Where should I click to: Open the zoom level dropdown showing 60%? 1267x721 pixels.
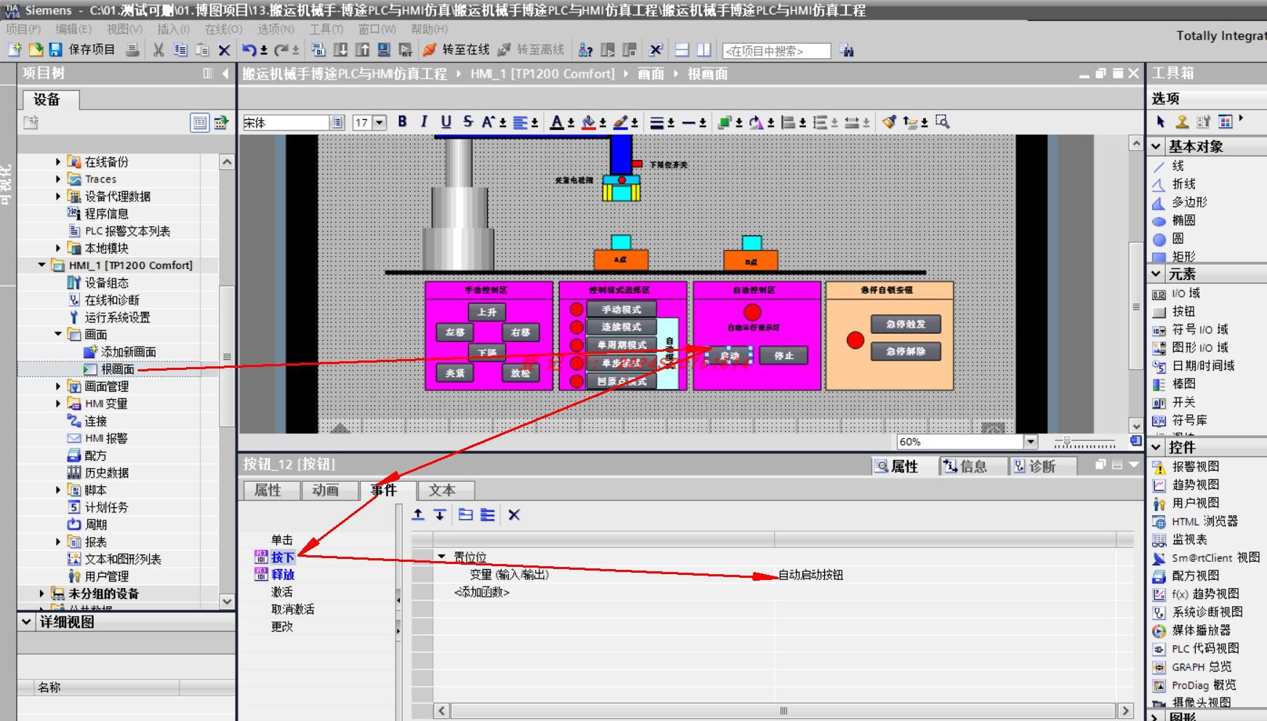1030,441
